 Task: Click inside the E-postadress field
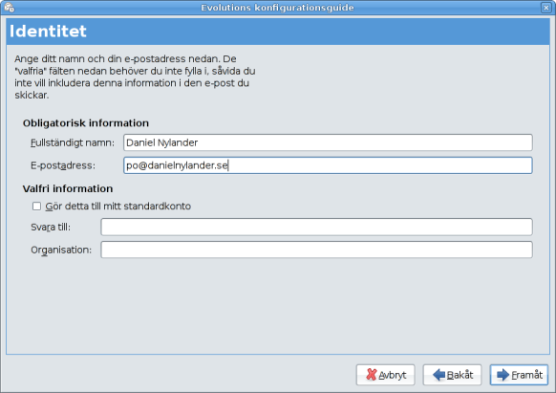click(328, 165)
